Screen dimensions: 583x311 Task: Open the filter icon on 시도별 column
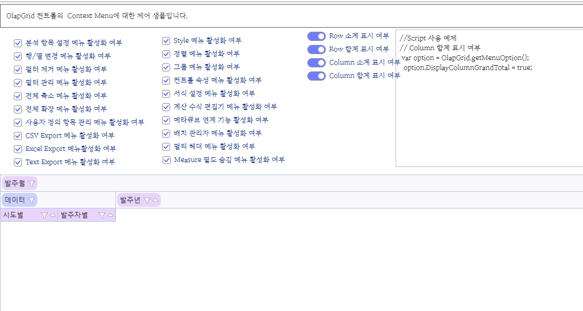[44, 215]
